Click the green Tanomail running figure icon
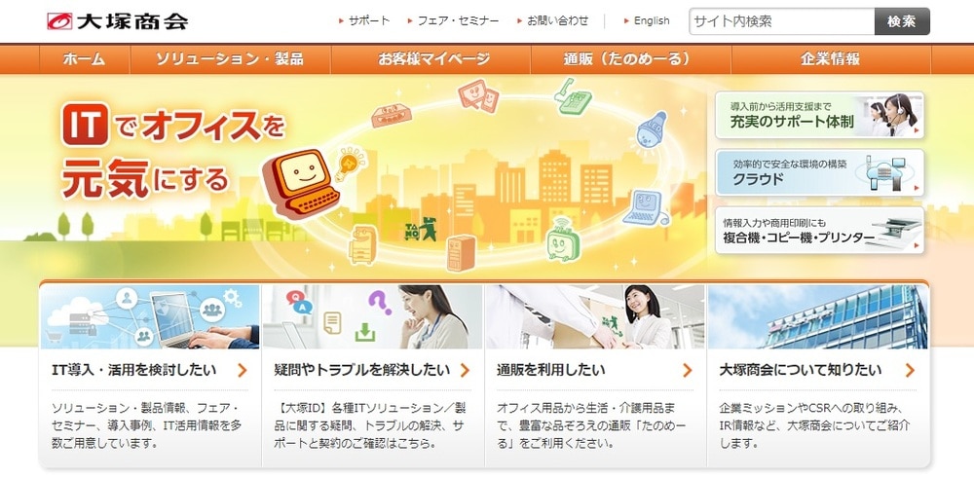Image resolution: width=974 pixels, height=477 pixels. (x=421, y=230)
